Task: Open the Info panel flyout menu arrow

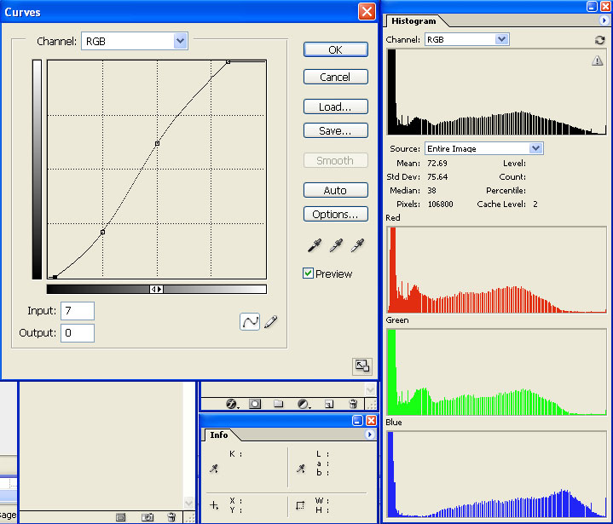Action: coord(369,435)
